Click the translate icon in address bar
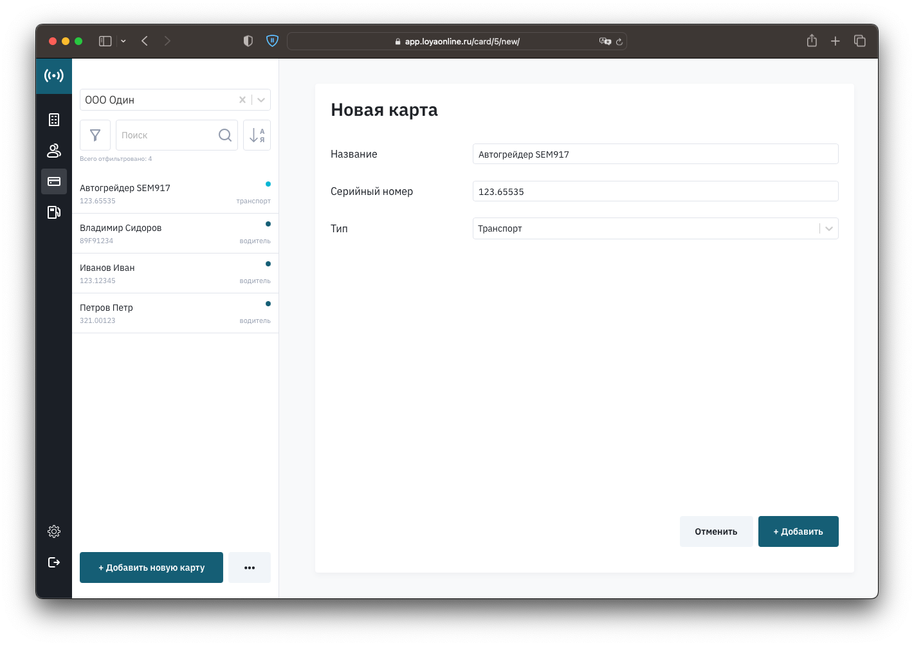Screen dimensions: 914x646 tap(605, 41)
